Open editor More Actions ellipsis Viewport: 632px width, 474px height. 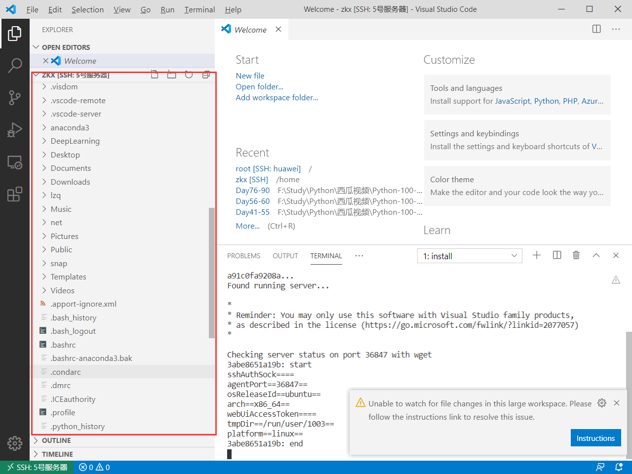[616, 29]
